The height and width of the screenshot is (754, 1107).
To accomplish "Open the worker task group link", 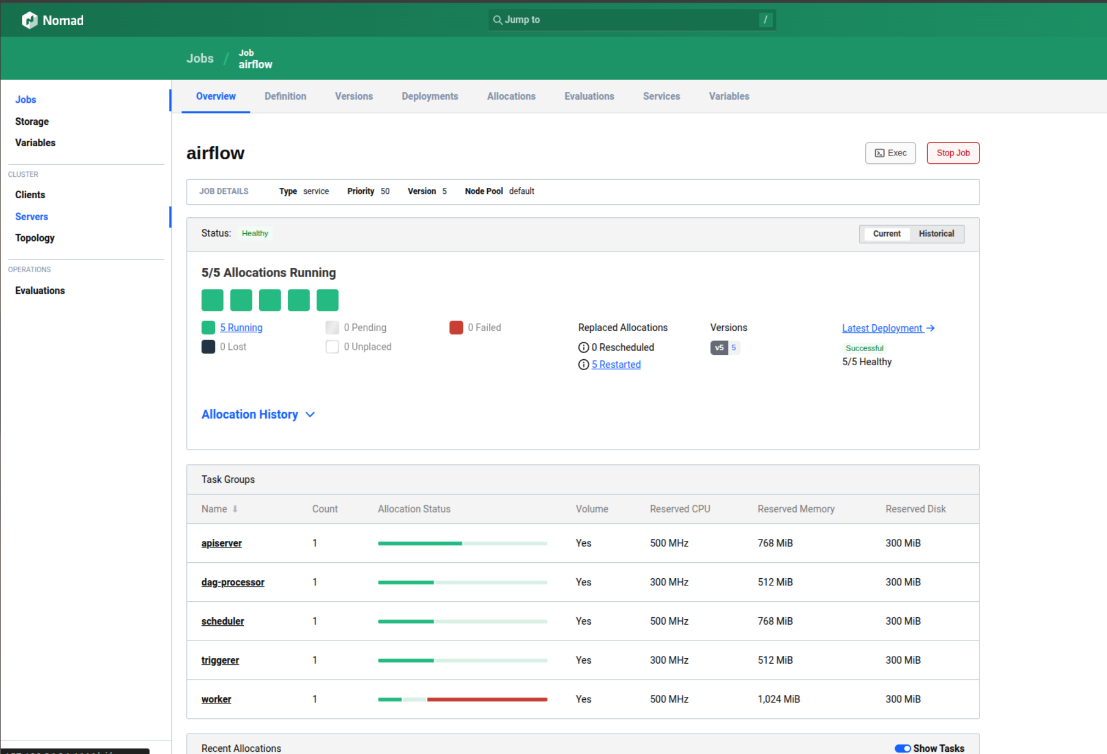I will (x=216, y=699).
